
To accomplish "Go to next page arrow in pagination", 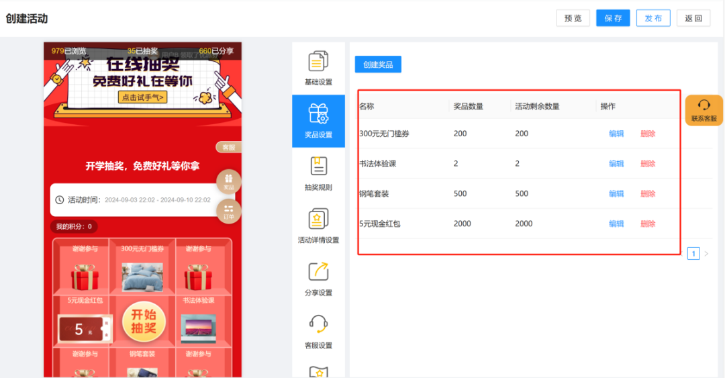I will (706, 254).
